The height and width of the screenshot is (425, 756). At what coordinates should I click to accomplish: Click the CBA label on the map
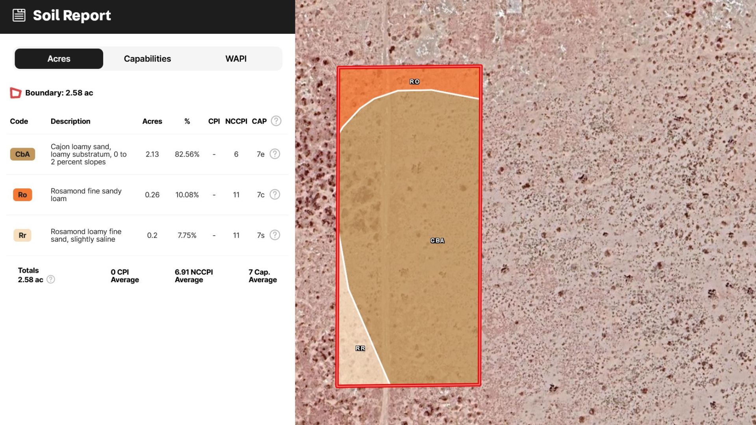[437, 240]
